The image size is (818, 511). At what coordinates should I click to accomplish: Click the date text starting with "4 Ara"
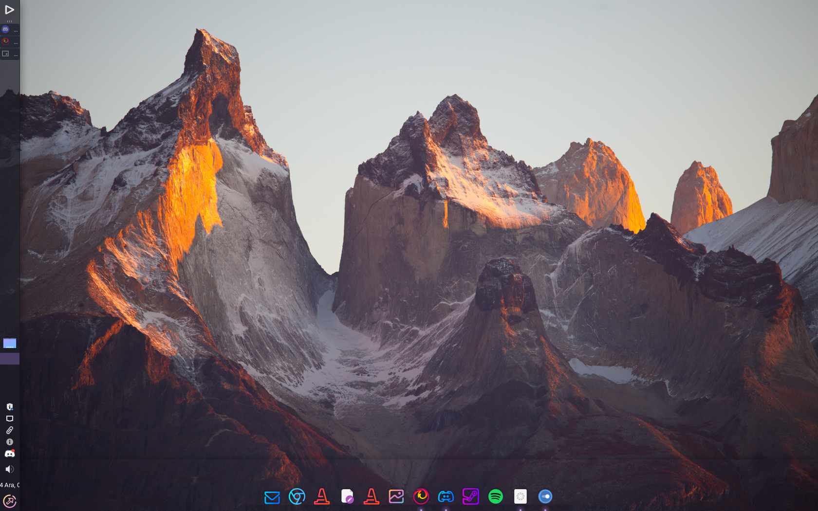coord(10,485)
